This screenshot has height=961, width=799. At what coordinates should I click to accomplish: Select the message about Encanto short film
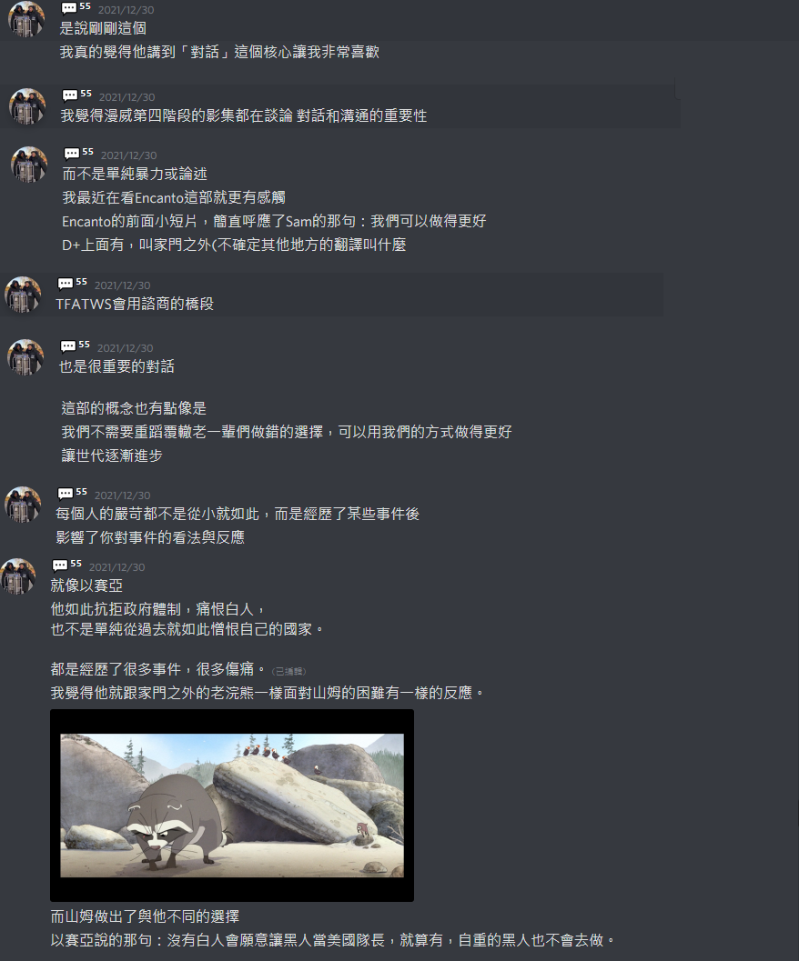pyautogui.click(x=274, y=221)
